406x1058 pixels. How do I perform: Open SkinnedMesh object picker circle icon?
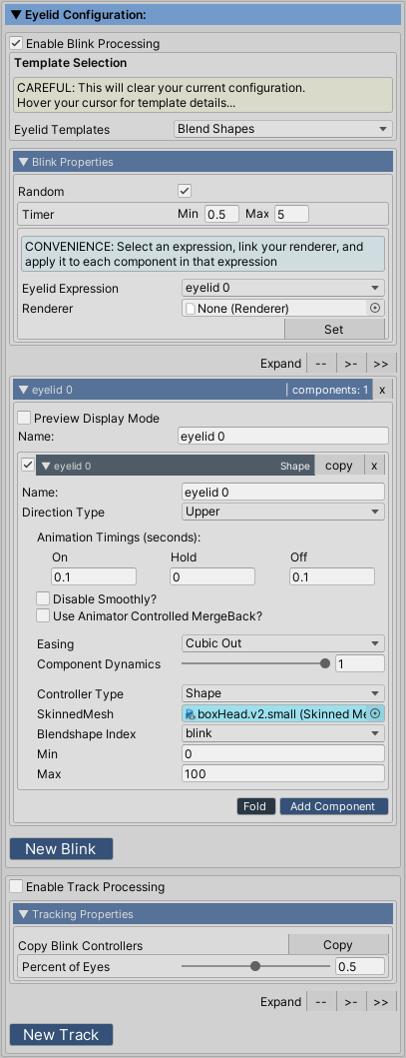tap(376, 714)
